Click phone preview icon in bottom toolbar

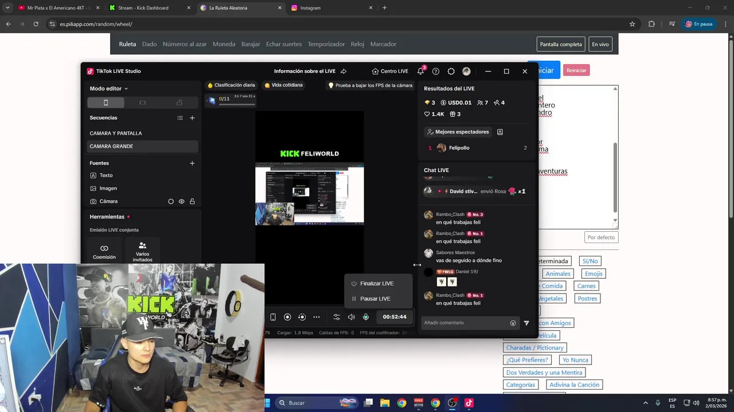pos(273,317)
